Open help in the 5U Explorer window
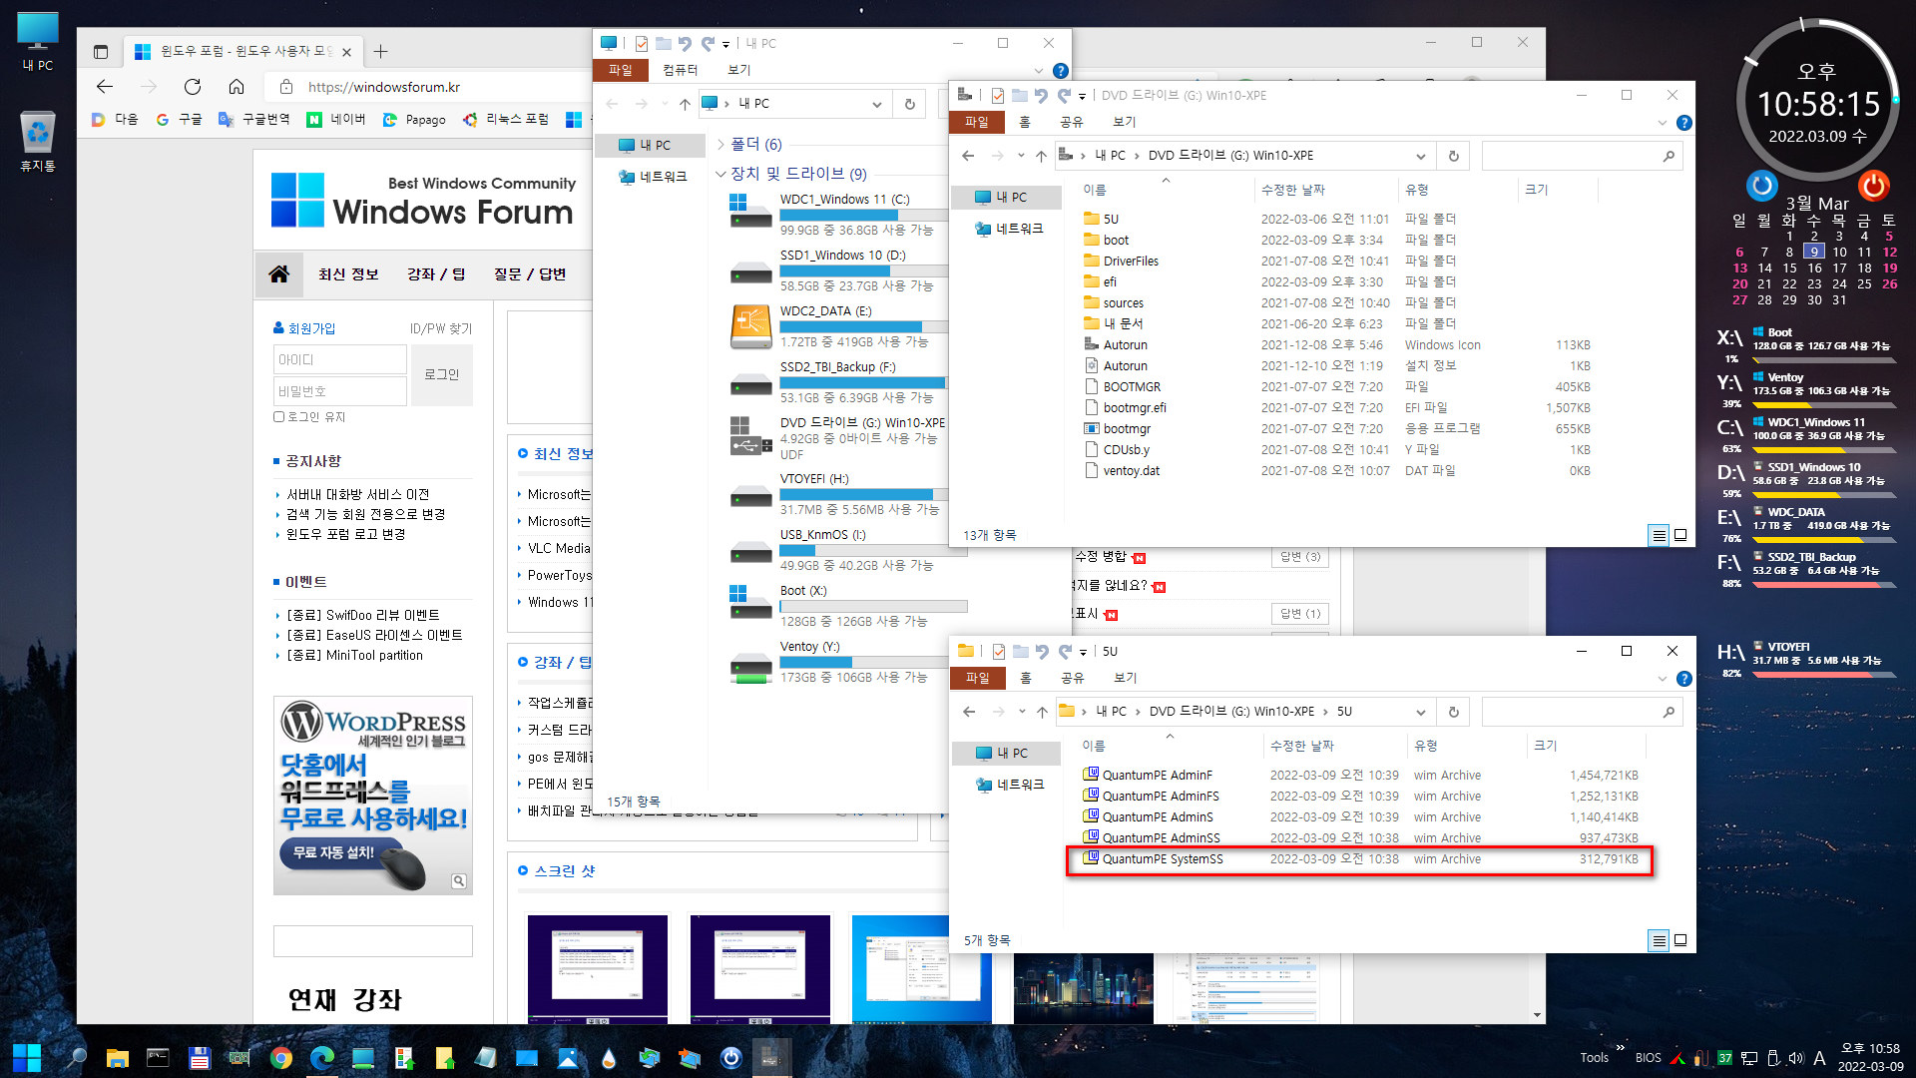 (x=1683, y=678)
